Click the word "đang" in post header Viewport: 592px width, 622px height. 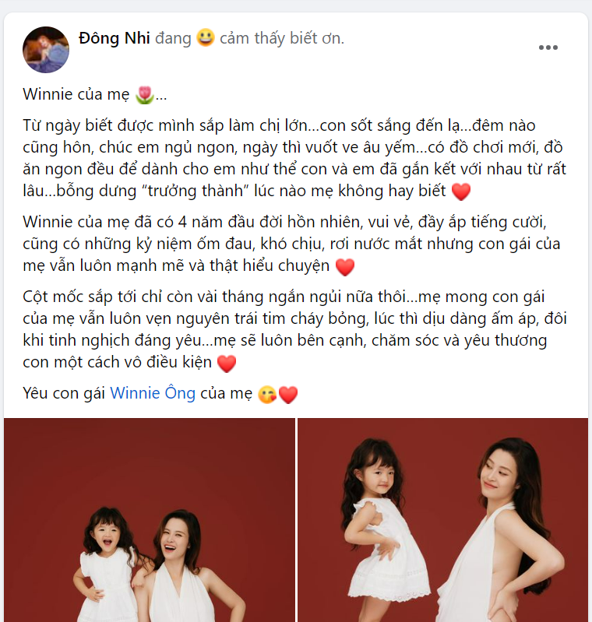coord(173,38)
